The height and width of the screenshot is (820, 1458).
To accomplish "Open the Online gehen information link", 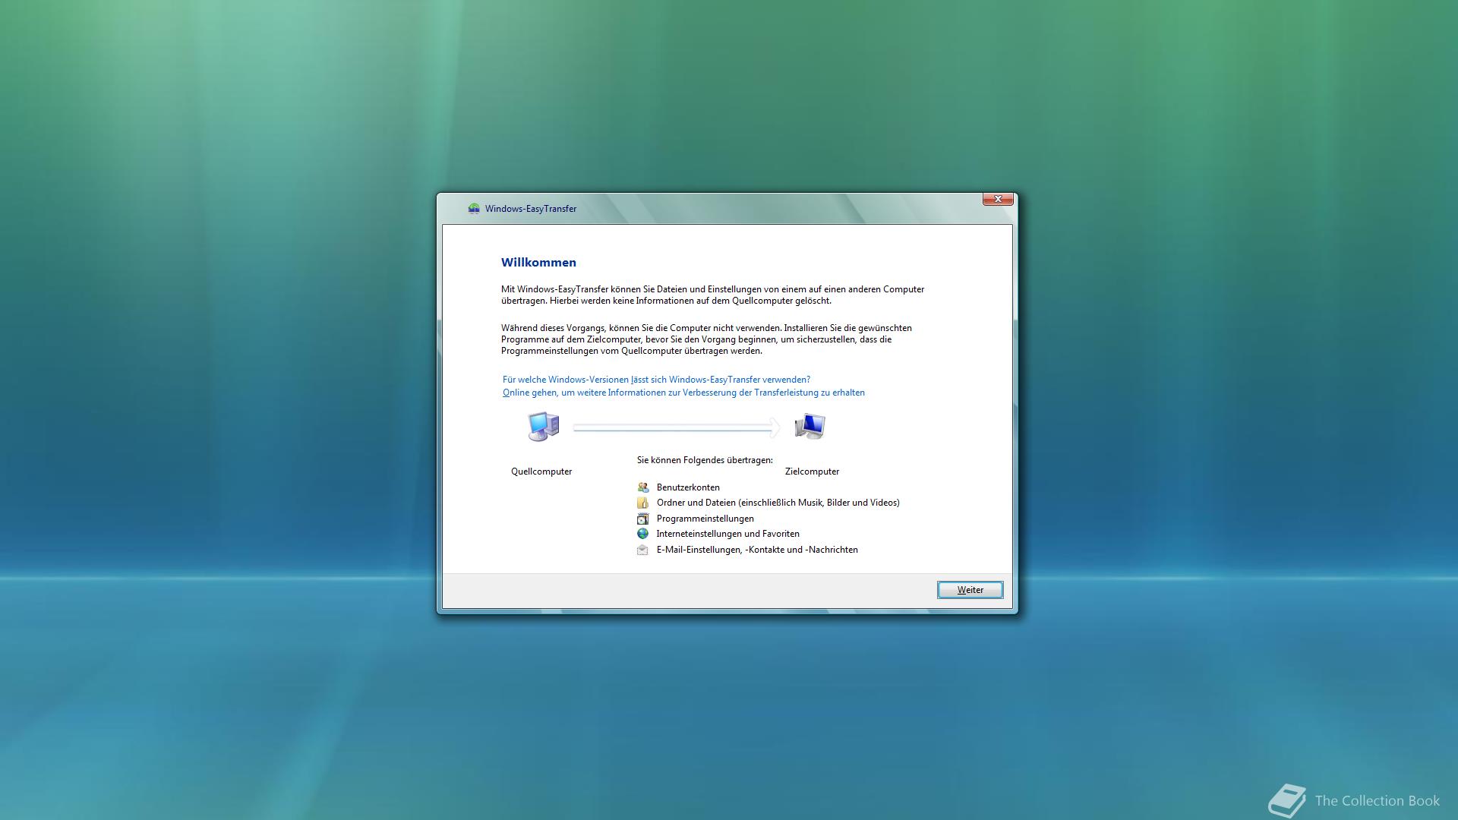I will (683, 393).
